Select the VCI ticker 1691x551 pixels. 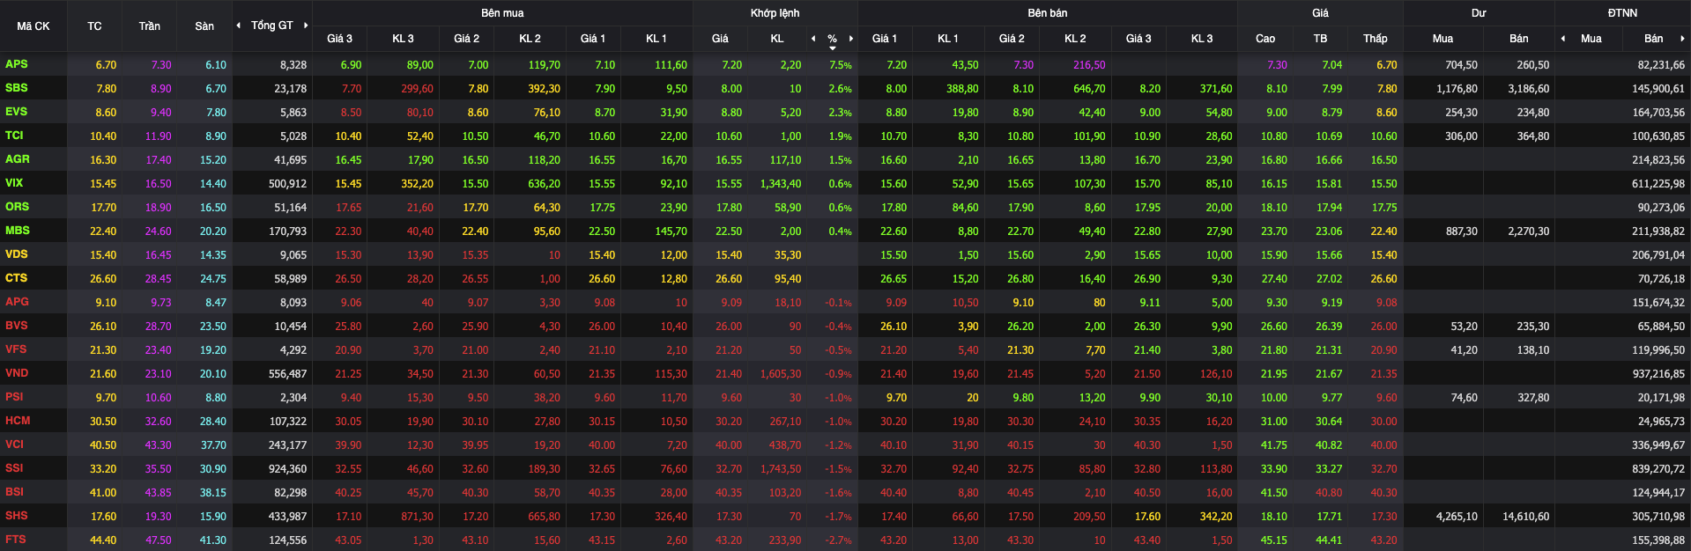[x=14, y=444]
